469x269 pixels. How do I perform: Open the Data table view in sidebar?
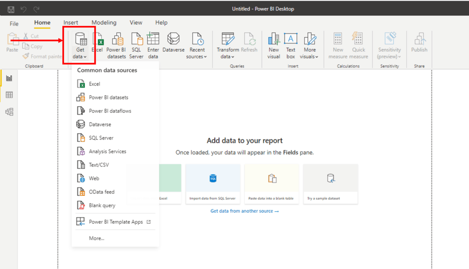(9, 95)
